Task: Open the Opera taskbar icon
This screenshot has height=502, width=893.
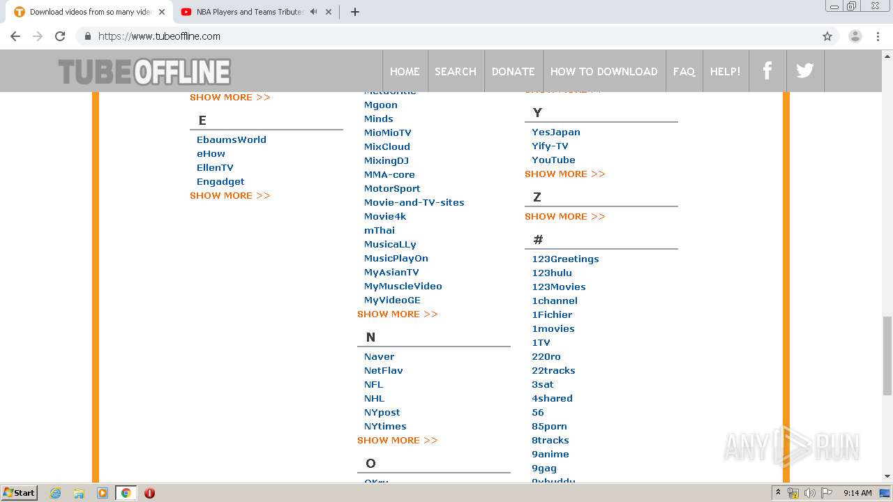Action: (149, 493)
